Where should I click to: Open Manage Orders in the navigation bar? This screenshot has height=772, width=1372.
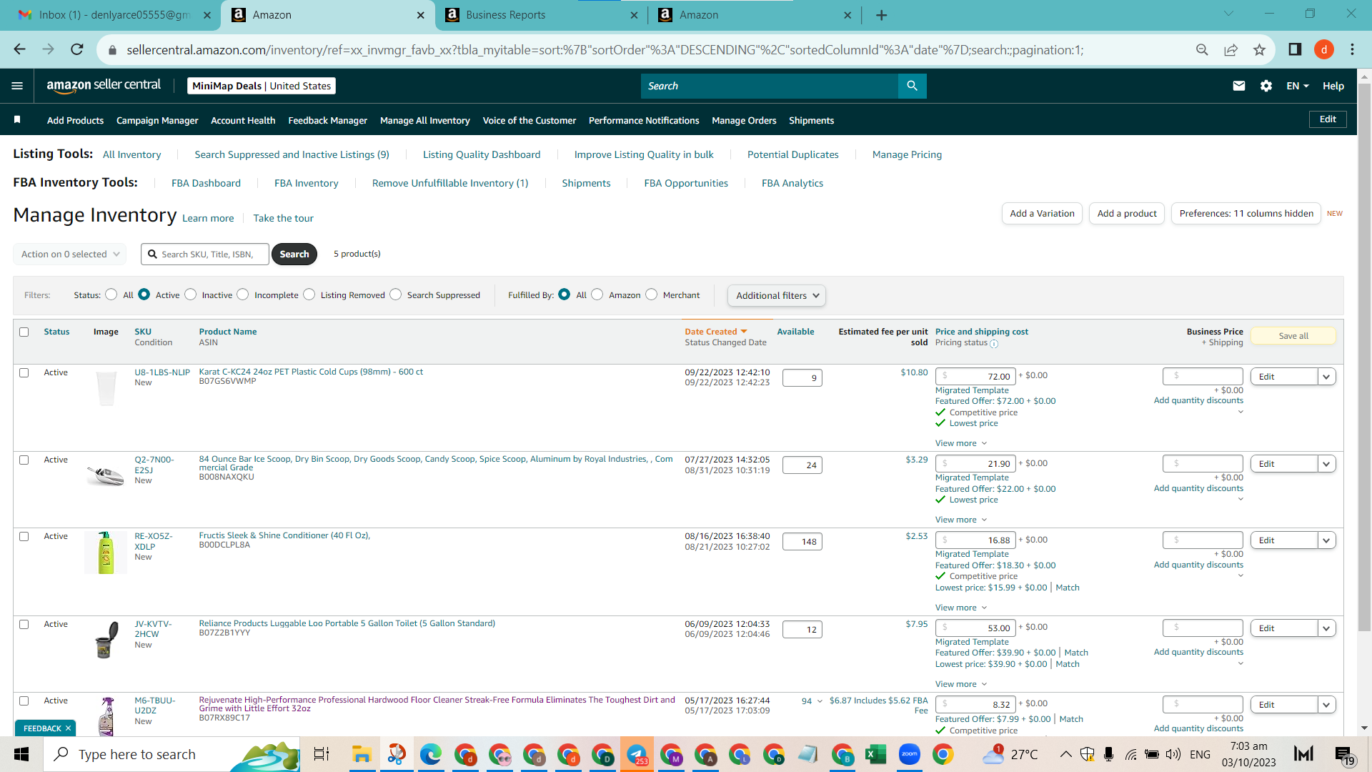744,120
